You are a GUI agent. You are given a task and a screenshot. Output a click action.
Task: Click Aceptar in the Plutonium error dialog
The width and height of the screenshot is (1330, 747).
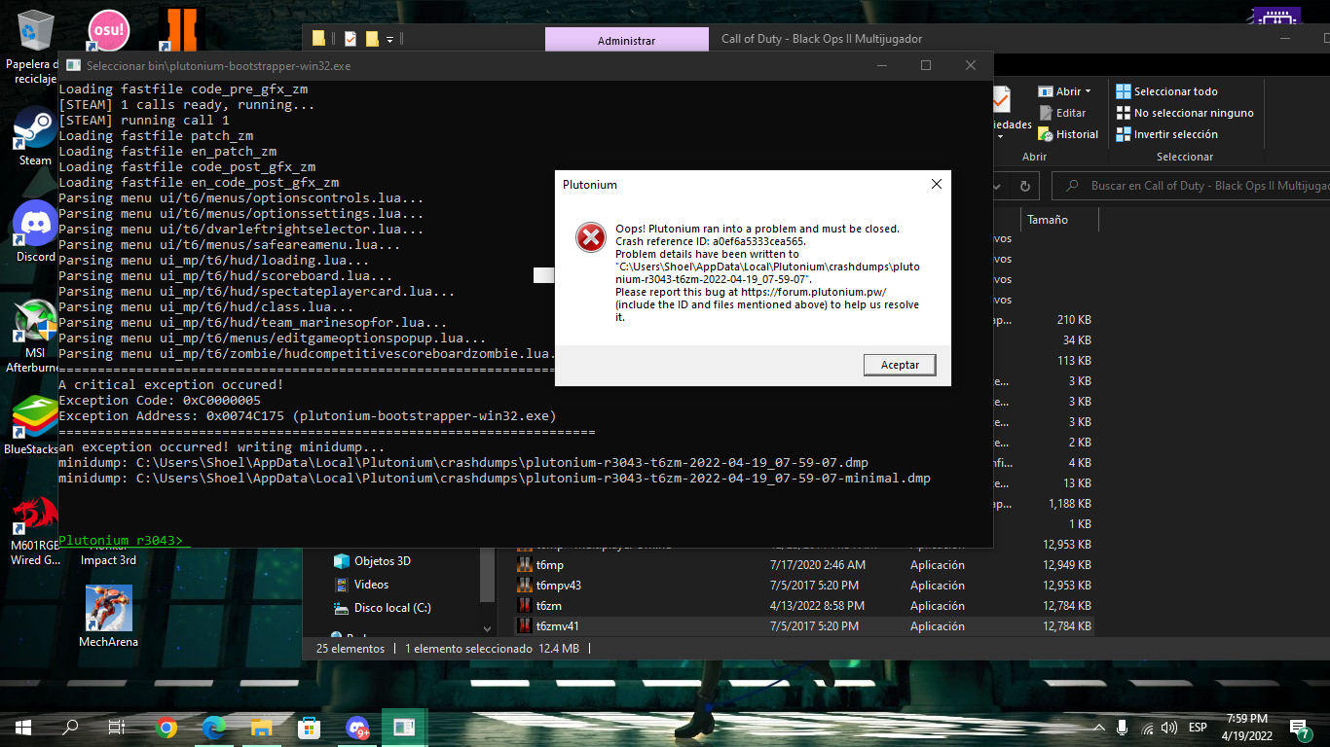point(900,364)
